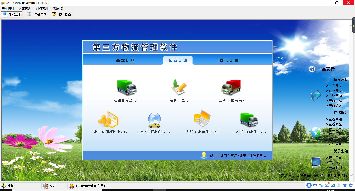Viewport: 355px width, 191px height.
Task: Open the 系统(S) menu
Action: pos(58,9)
